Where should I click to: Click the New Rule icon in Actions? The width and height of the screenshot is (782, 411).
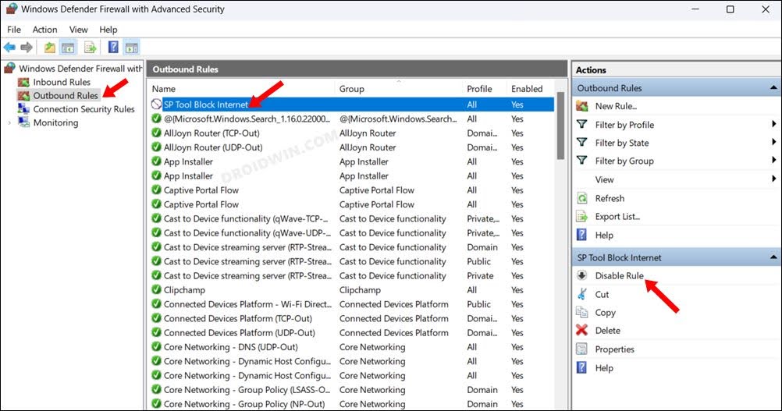(x=582, y=106)
